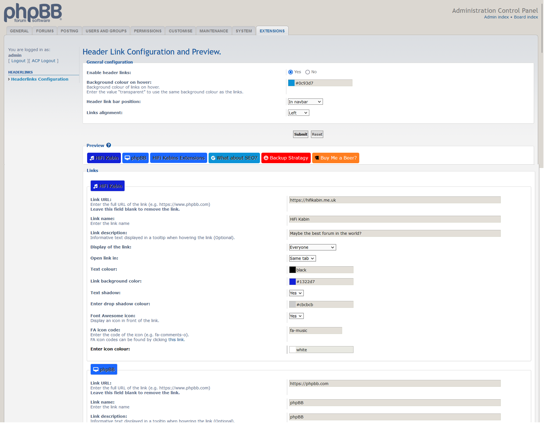
Task: Open the Permissions tab
Action: point(148,31)
